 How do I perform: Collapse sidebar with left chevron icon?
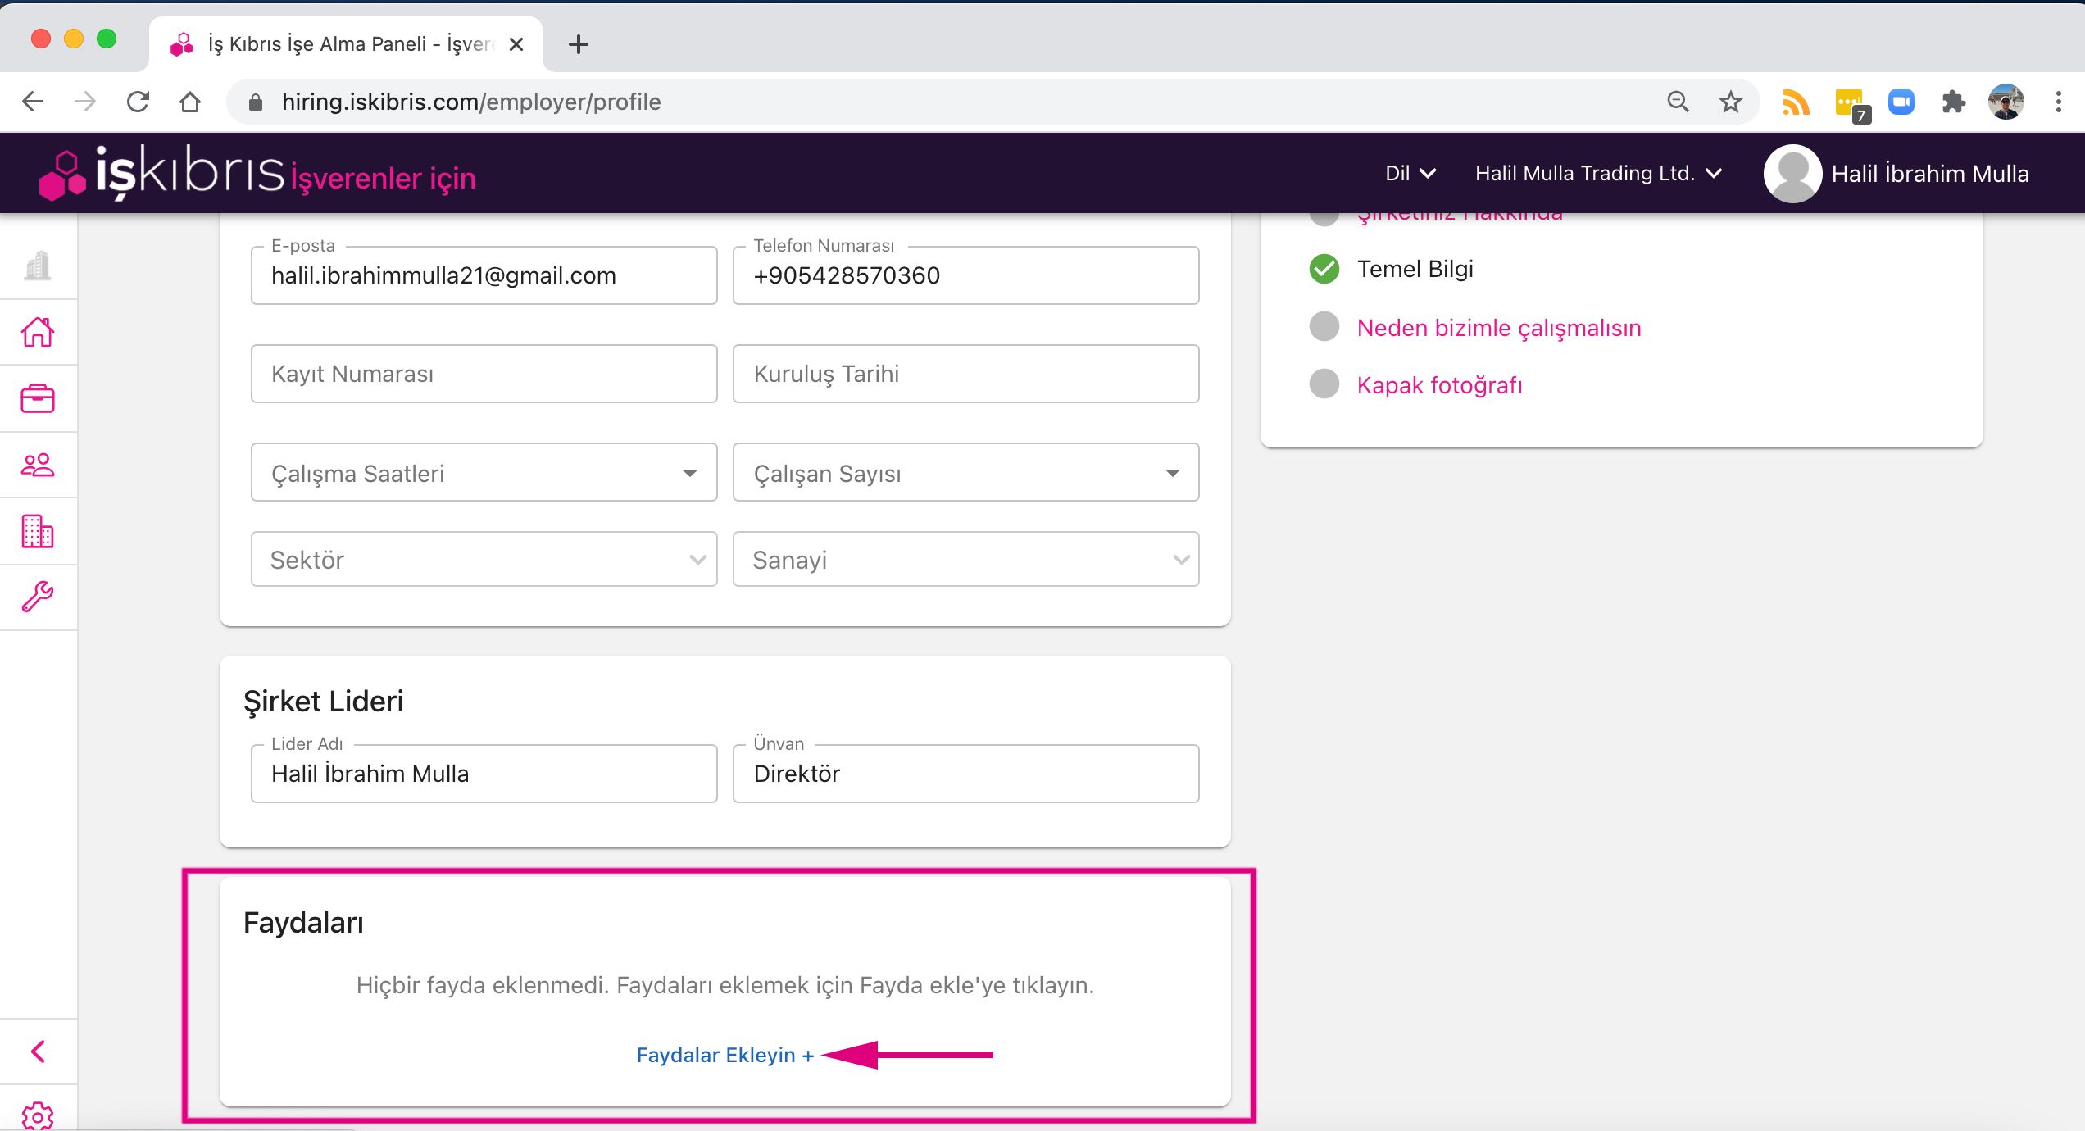(x=38, y=1051)
